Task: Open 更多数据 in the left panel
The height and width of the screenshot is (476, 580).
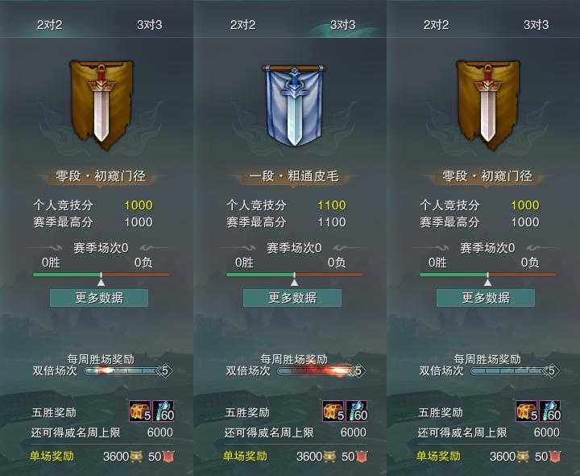Action: coord(99,298)
